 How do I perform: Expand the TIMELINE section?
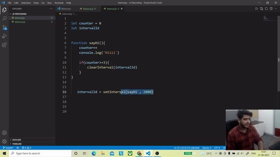[16, 143]
